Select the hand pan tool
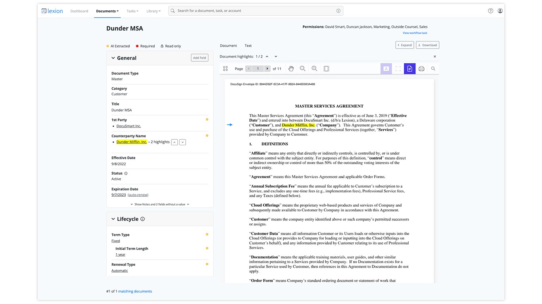Viewport: 542px width, 304px height. click(x=291, y=68)
